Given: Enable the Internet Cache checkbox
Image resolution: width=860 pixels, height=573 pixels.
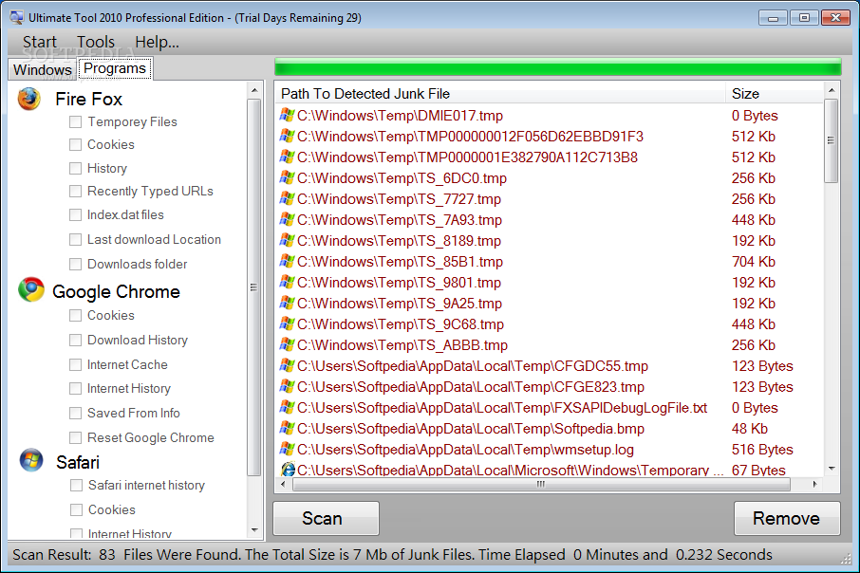Looking at the screenshot, I should pos(76,364).
